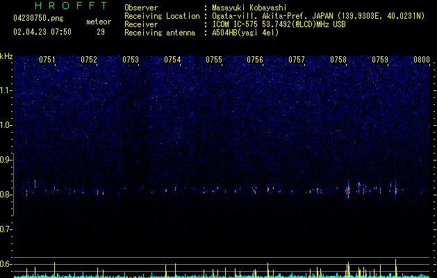This screenshot has height=278, width=437.
Task: Select the observer name Masayuki Kobayashi
Action: point(249,8)
